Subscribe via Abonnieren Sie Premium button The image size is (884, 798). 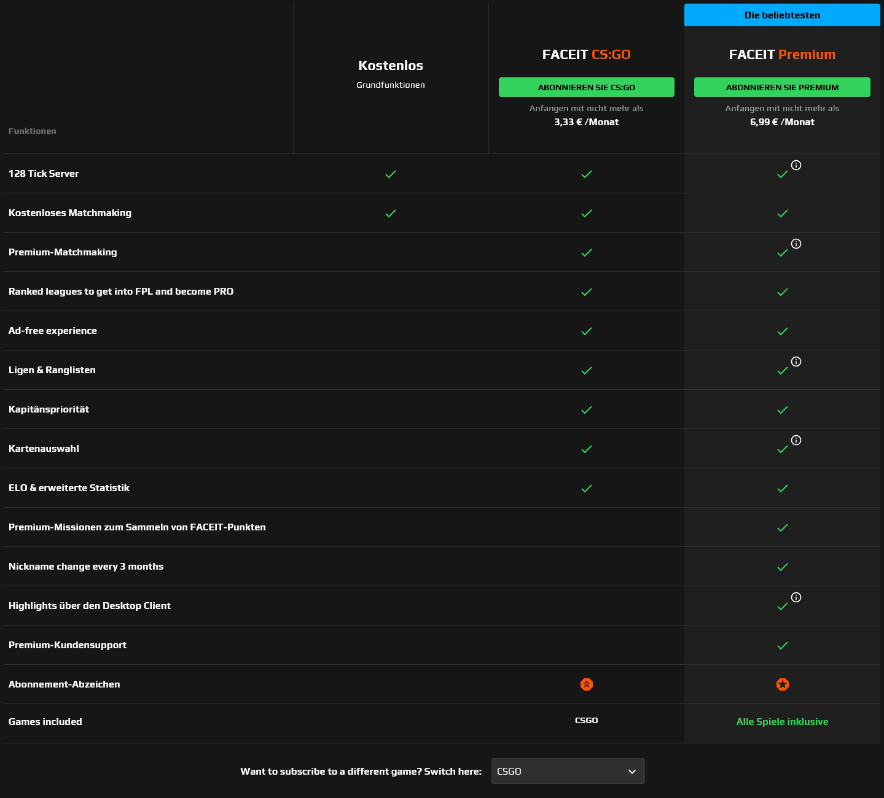click(782, 87)
